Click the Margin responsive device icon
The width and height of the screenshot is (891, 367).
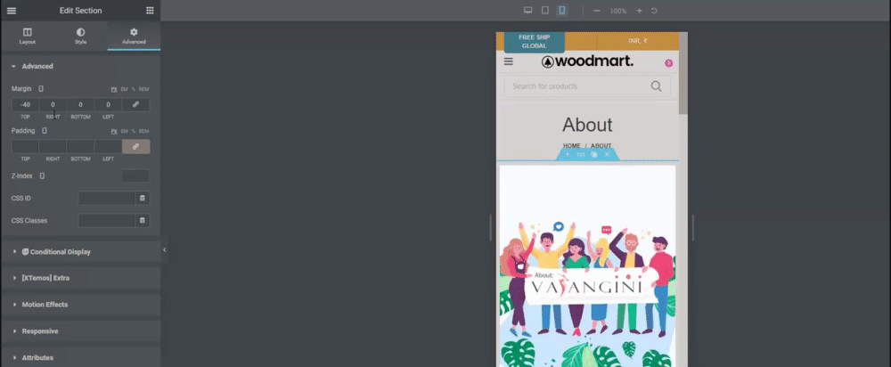pos(41,88)
